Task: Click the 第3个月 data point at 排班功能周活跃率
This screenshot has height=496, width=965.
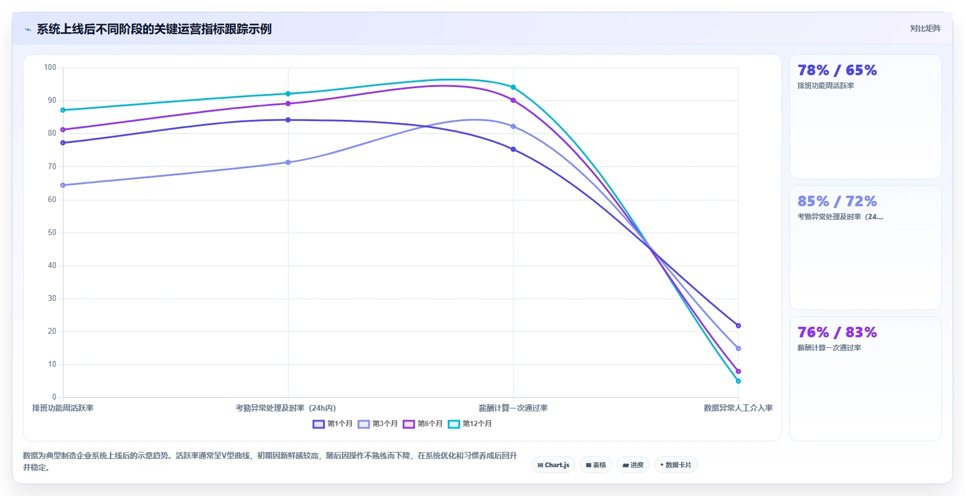Action: (x=63, y=185)
